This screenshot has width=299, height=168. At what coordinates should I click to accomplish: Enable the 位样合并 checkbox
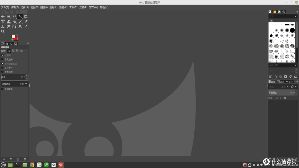coord(2,68)
